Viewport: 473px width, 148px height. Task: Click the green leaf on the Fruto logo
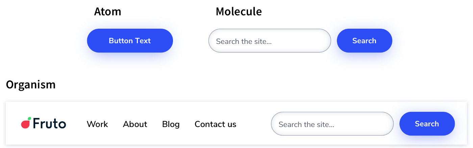[x=29, y=119]
